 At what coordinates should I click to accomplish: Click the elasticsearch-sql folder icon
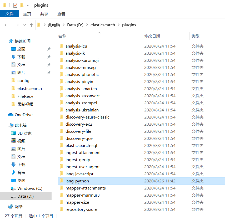tap(61, 145)
